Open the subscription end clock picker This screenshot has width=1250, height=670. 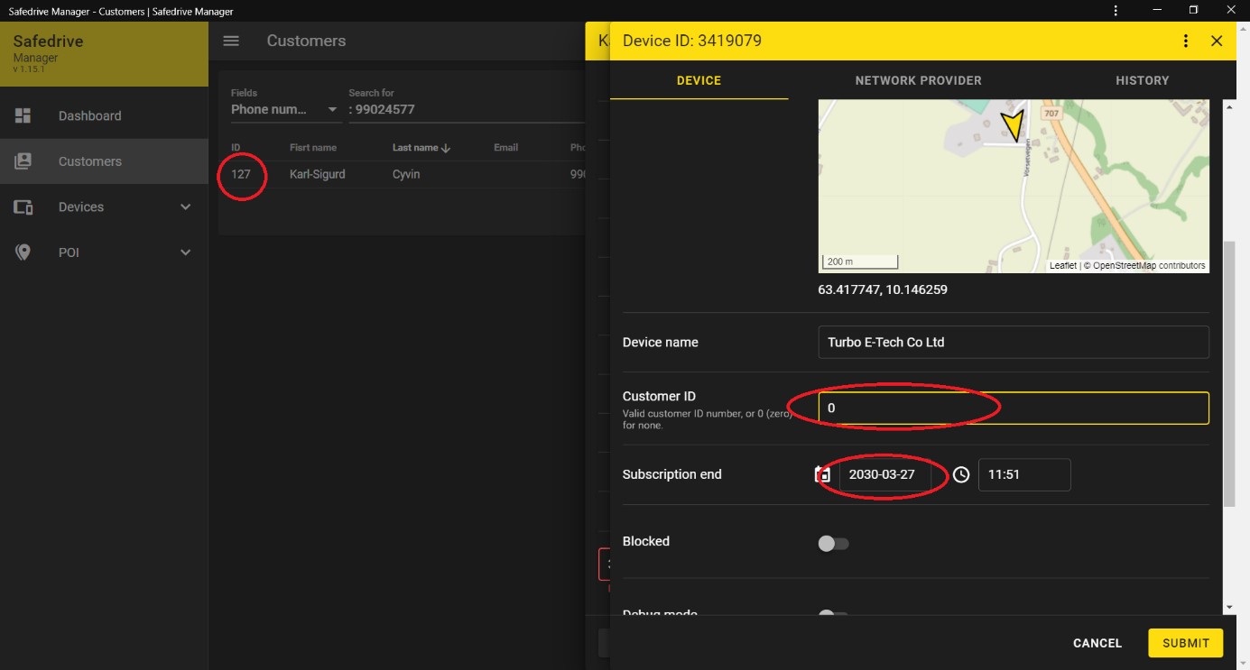(x=961, y=474)
